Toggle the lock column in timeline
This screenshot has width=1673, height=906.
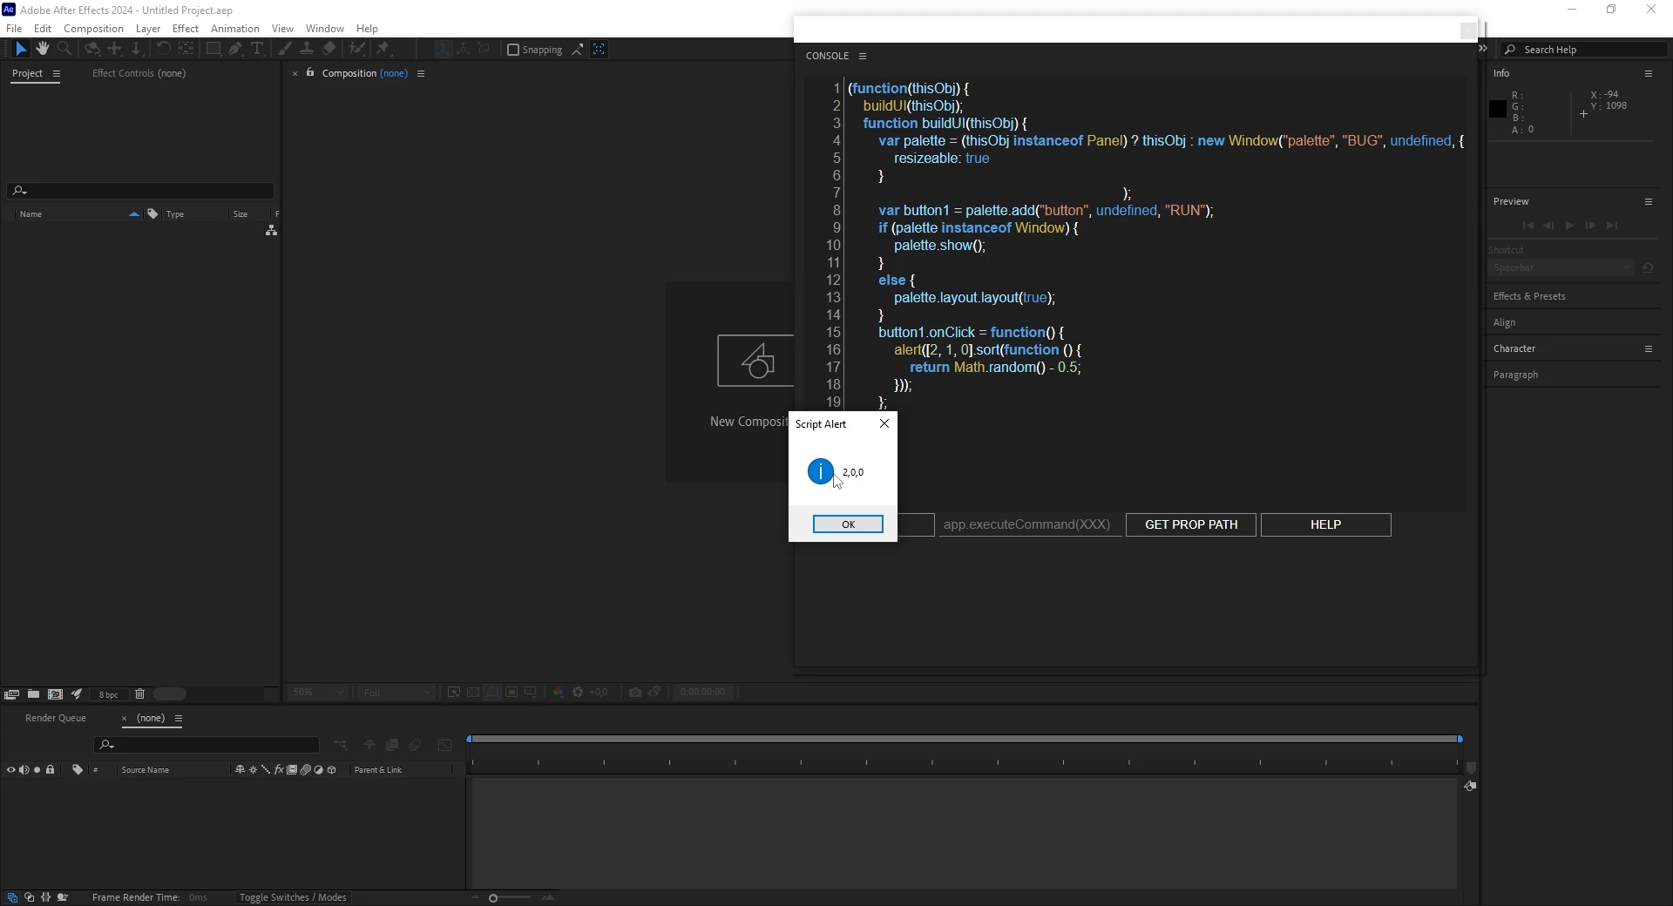[51, 770]
